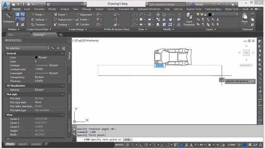Open the Toolspace palette
This screenshot has height=149, width=265.
tap(8, 18)
